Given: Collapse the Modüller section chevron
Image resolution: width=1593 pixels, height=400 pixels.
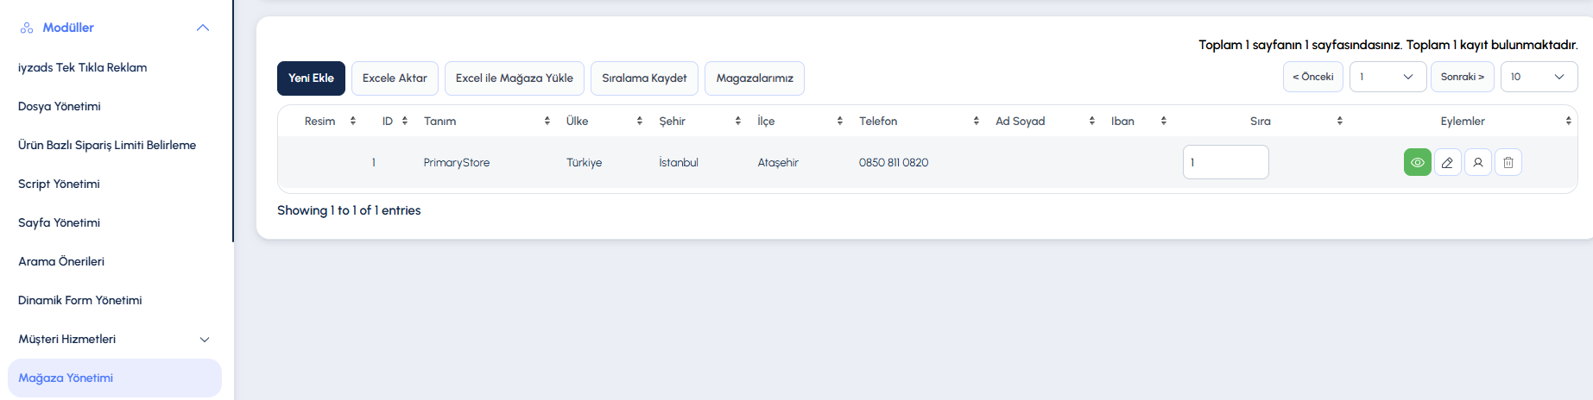Looking at the screenshot, I should pyautogui.click(x=203, y=28).
